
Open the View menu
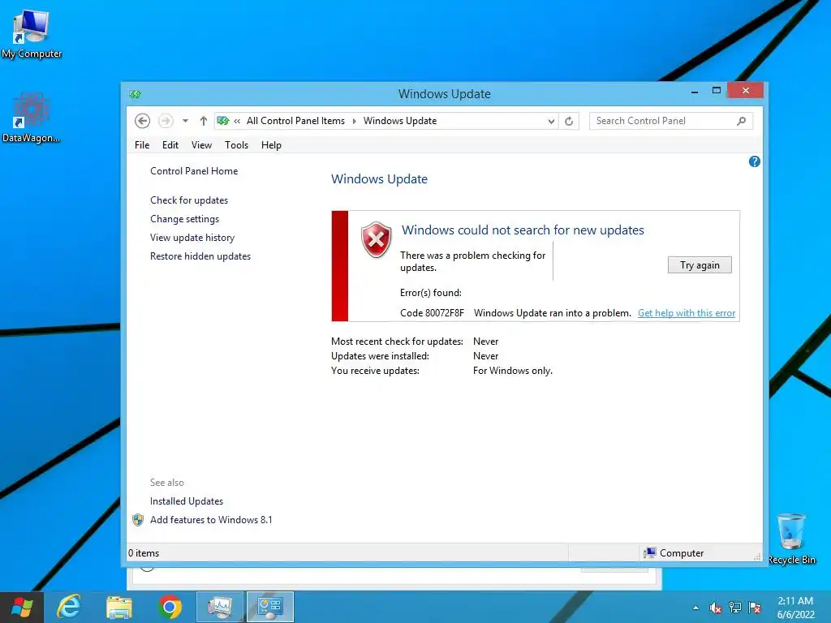(x=201, y=145)
